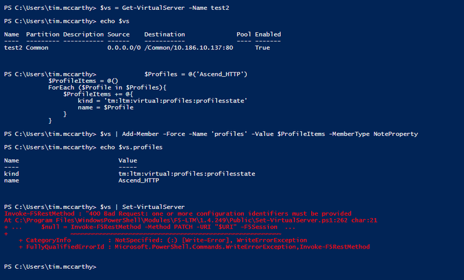464x280 pixels.
Task: Click the echo $vs.profiles command
Action: pyautogui.click(x=132, y=148)
